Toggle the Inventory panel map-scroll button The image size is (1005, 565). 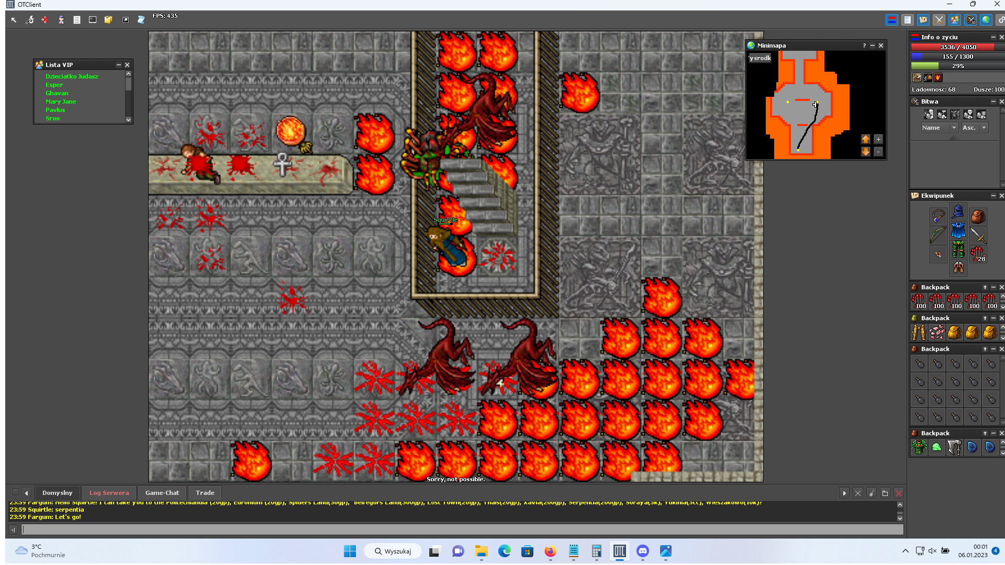pos(923,20)
